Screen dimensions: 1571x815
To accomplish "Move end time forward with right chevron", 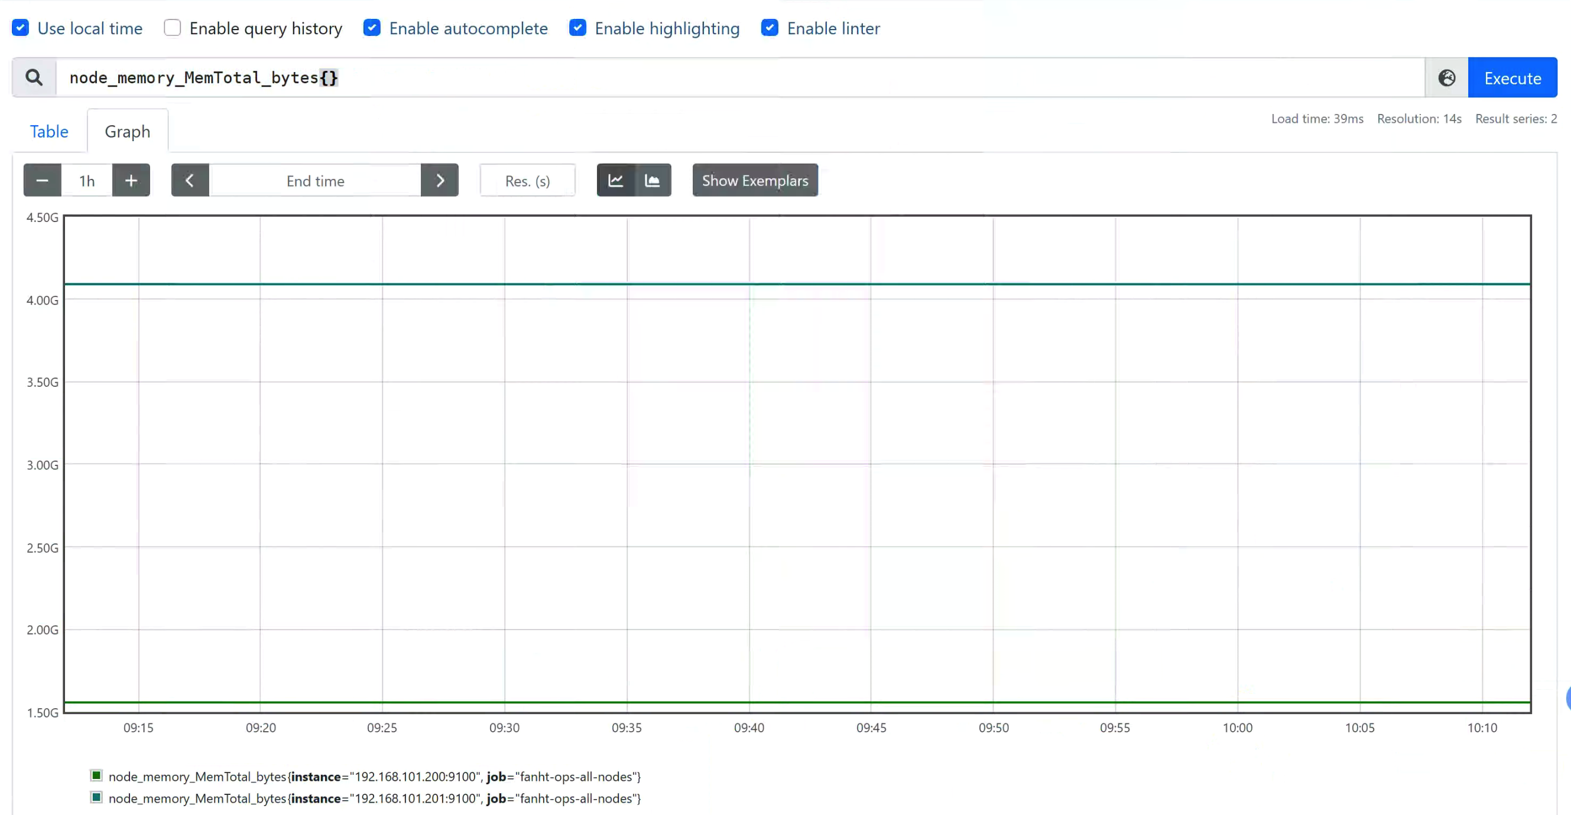I will [x=440, y=181].
